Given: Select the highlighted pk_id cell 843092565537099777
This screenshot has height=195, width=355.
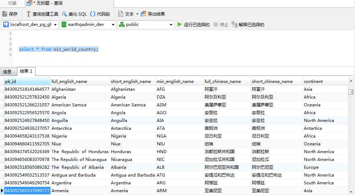Looking at the screenshot, I should [27, 191].
